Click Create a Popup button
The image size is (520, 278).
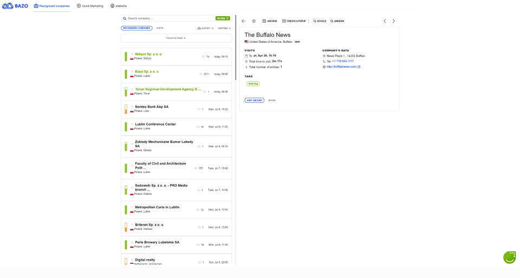point(294,21)
